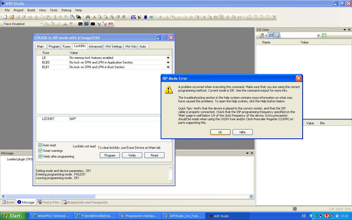Close the ISP Mode Error dialog
The image size is (352, 220).
click(x=299, y=78)
